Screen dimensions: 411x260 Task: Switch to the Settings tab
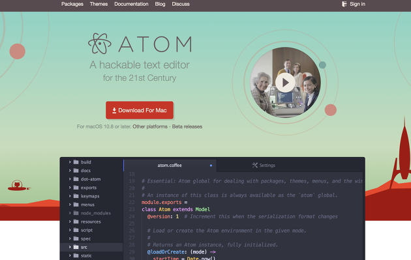[x=264, y=166]
